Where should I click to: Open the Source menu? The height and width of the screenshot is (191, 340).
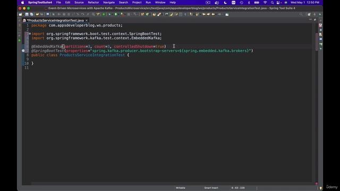coord(79,3)
